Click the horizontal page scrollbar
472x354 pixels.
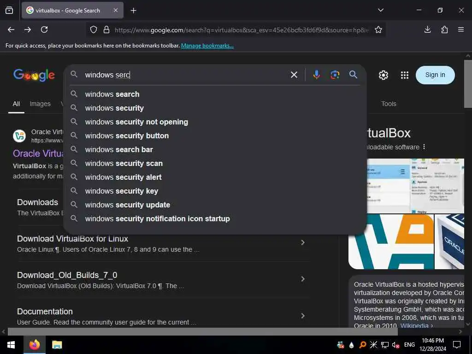point(203,331)
